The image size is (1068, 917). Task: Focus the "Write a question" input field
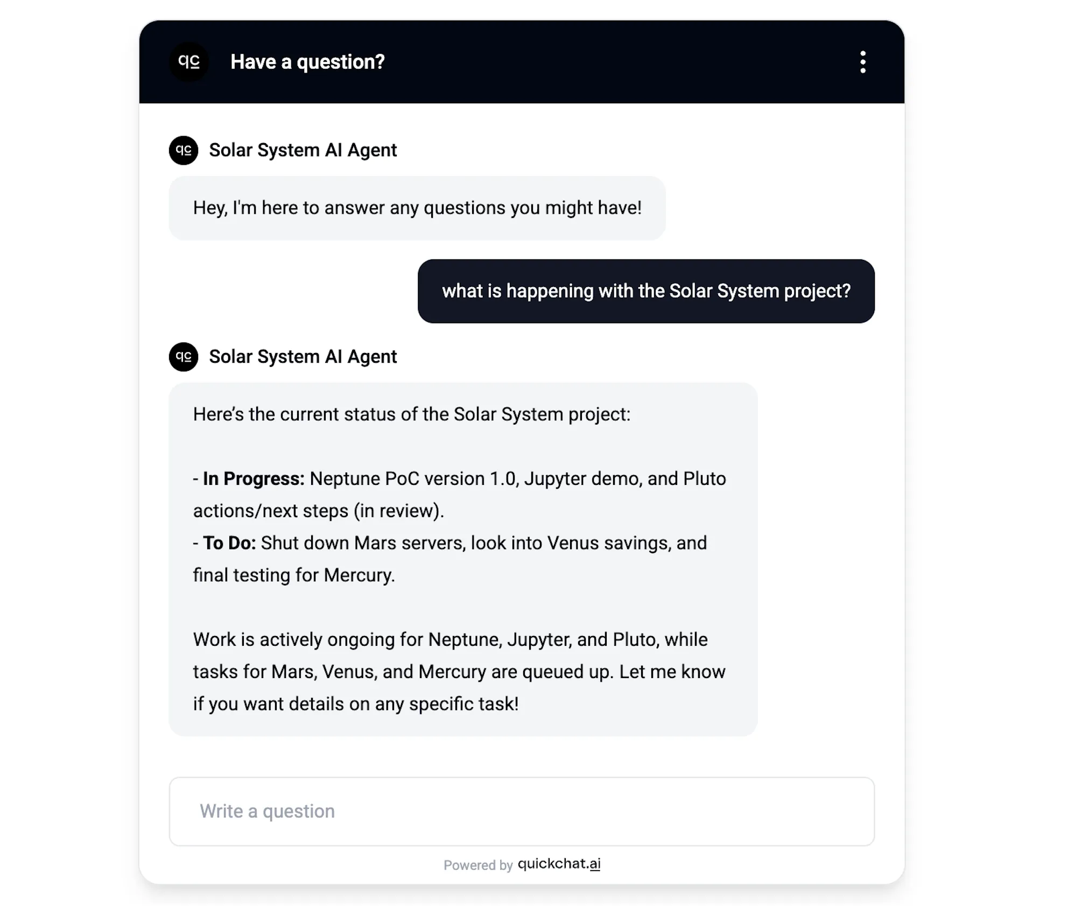pos(521,811)
